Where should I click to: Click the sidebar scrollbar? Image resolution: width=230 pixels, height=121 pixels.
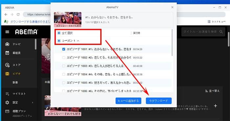[35, 44]
